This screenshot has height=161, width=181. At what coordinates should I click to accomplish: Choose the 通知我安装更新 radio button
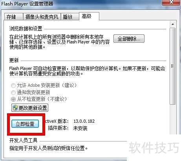point(13,93)
